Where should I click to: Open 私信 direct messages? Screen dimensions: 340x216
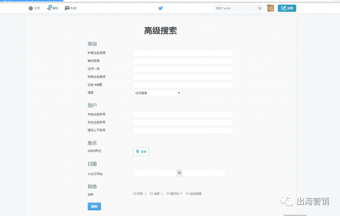click(x=71, y=8)
